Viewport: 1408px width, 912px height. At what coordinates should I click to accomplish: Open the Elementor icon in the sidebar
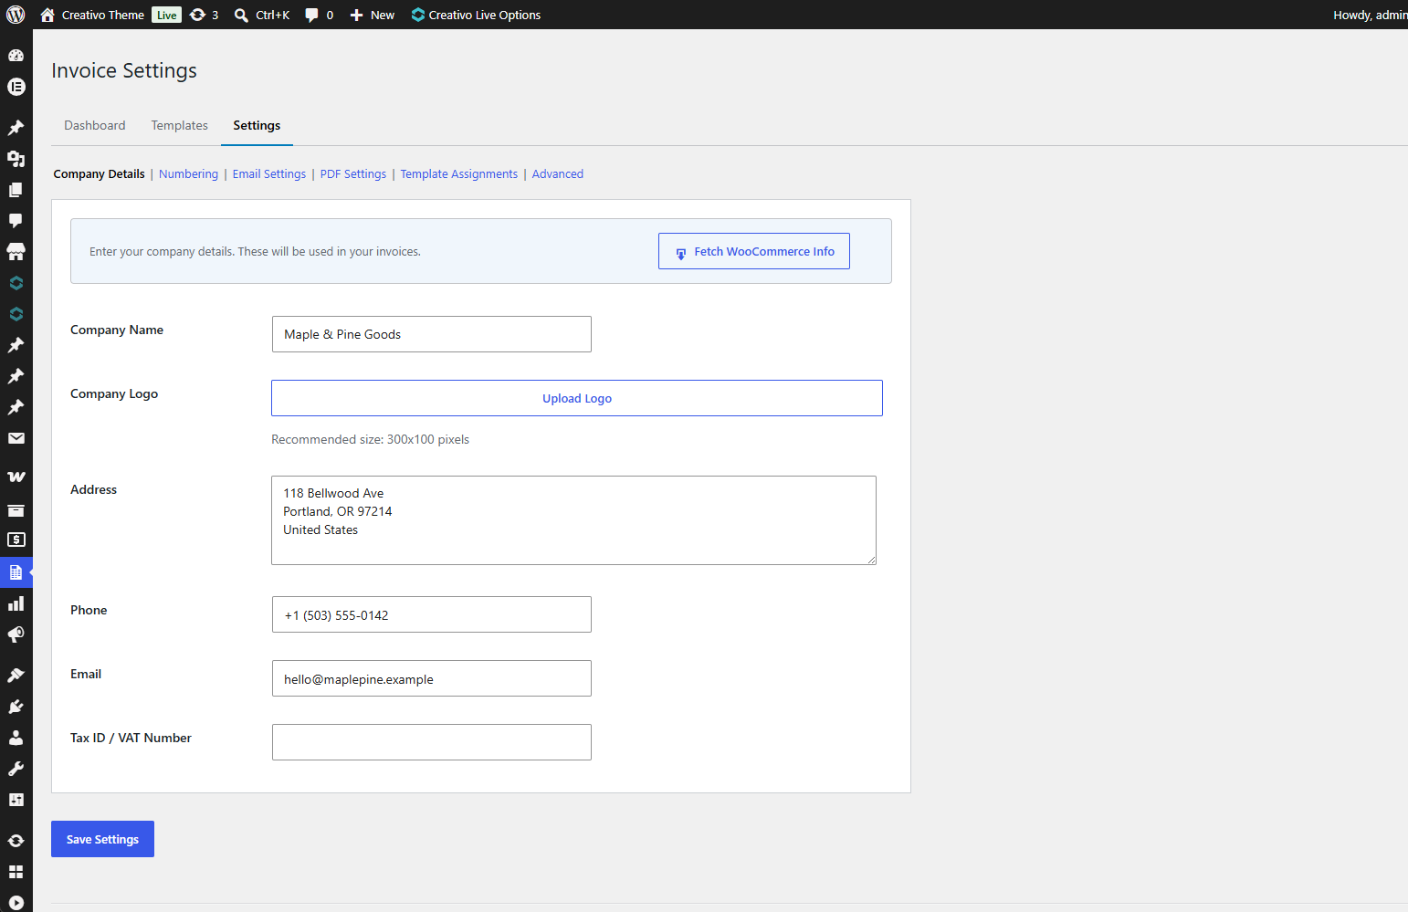tap(16, 87)
